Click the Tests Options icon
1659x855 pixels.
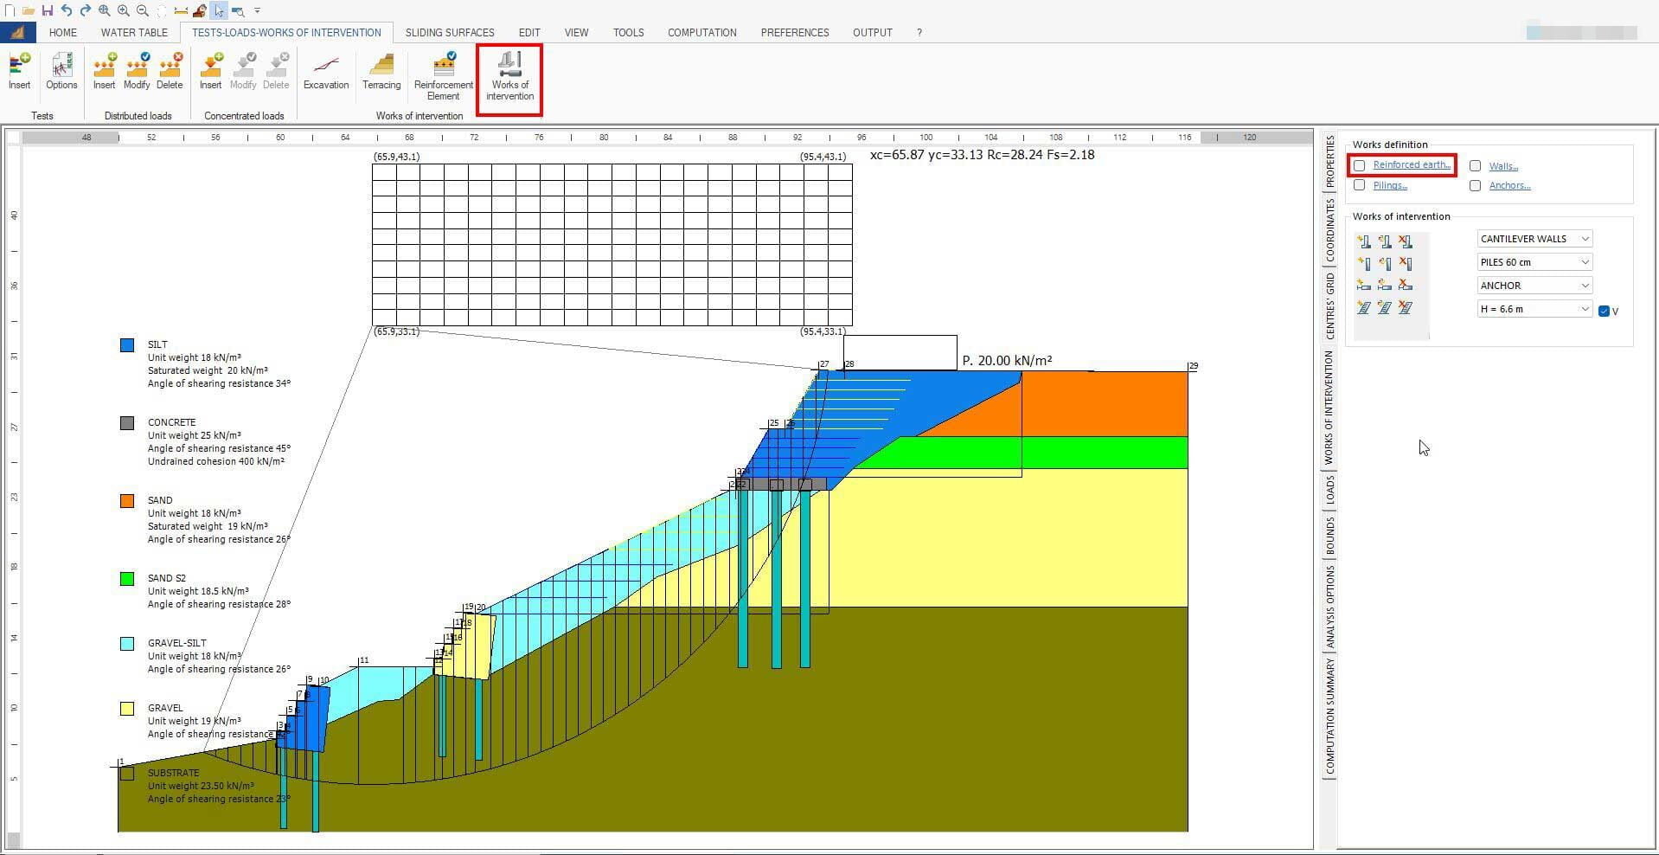(61, 69)
